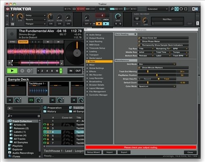Click the CUE button next to Play
The width and height of the screenshot is (205, 162).
point(22,71)
